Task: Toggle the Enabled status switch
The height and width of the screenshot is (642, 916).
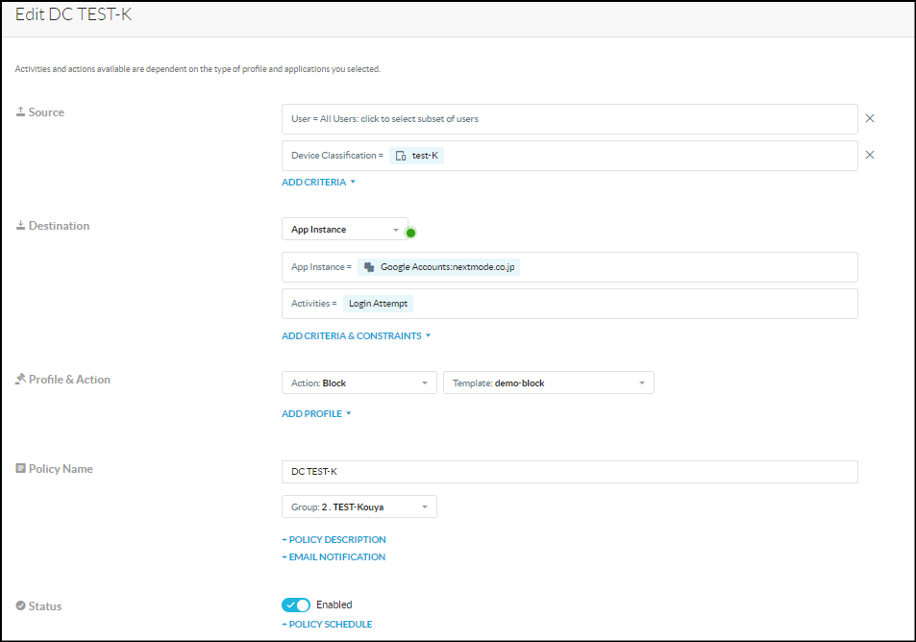Action: (x=296, y=605)
